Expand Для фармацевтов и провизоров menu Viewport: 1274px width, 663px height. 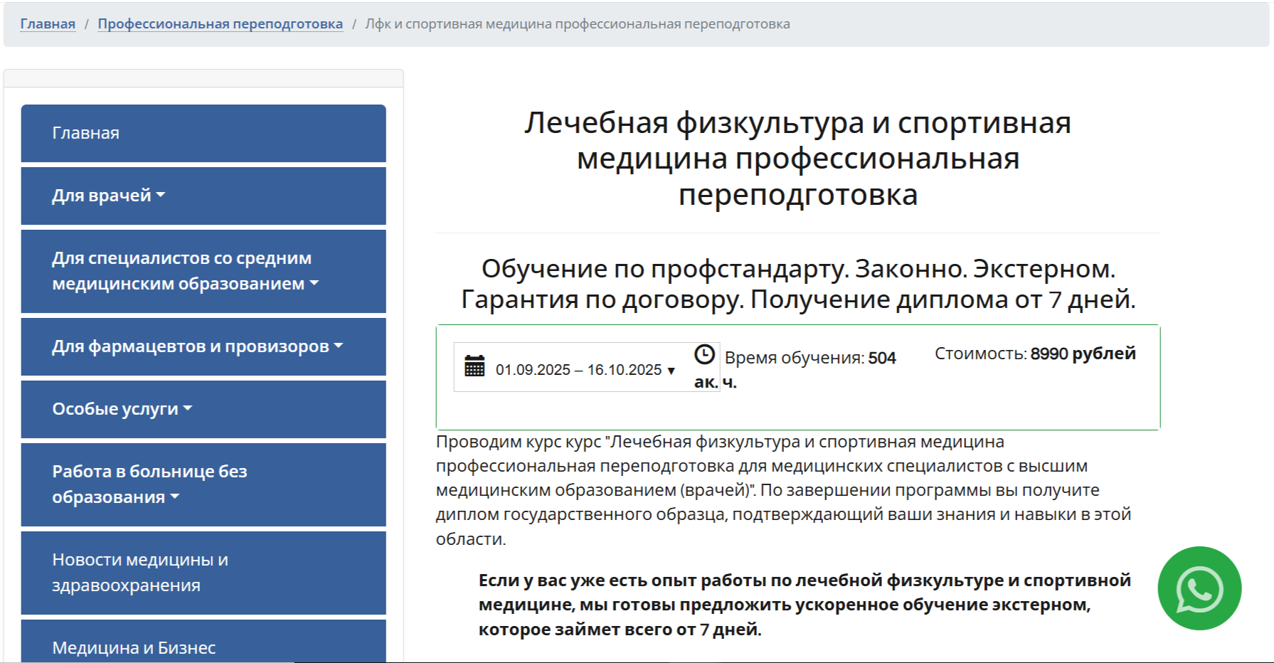pyautogui.click(x=203, y=346)
